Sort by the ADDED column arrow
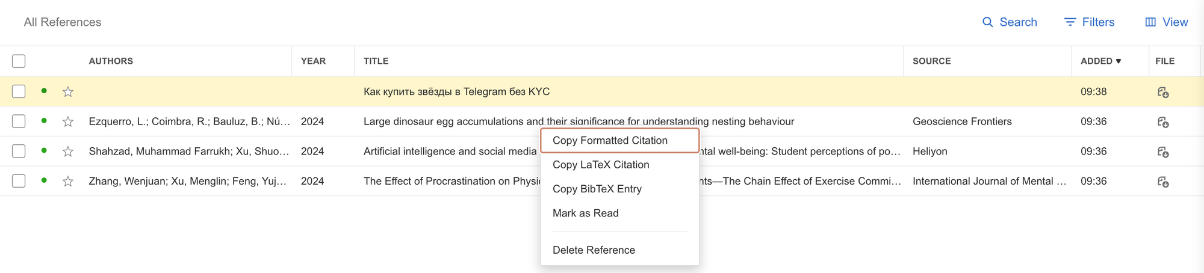 1118,61
